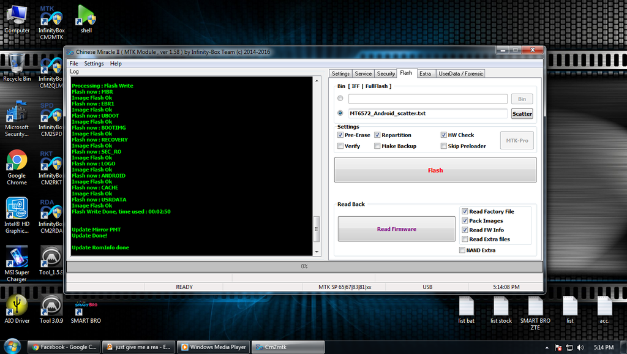Image resolution: width=627 pixels, height=354 pixels.
Task: Open Tool 3.0.9 desktop shortcut
Action: (51, 309)
